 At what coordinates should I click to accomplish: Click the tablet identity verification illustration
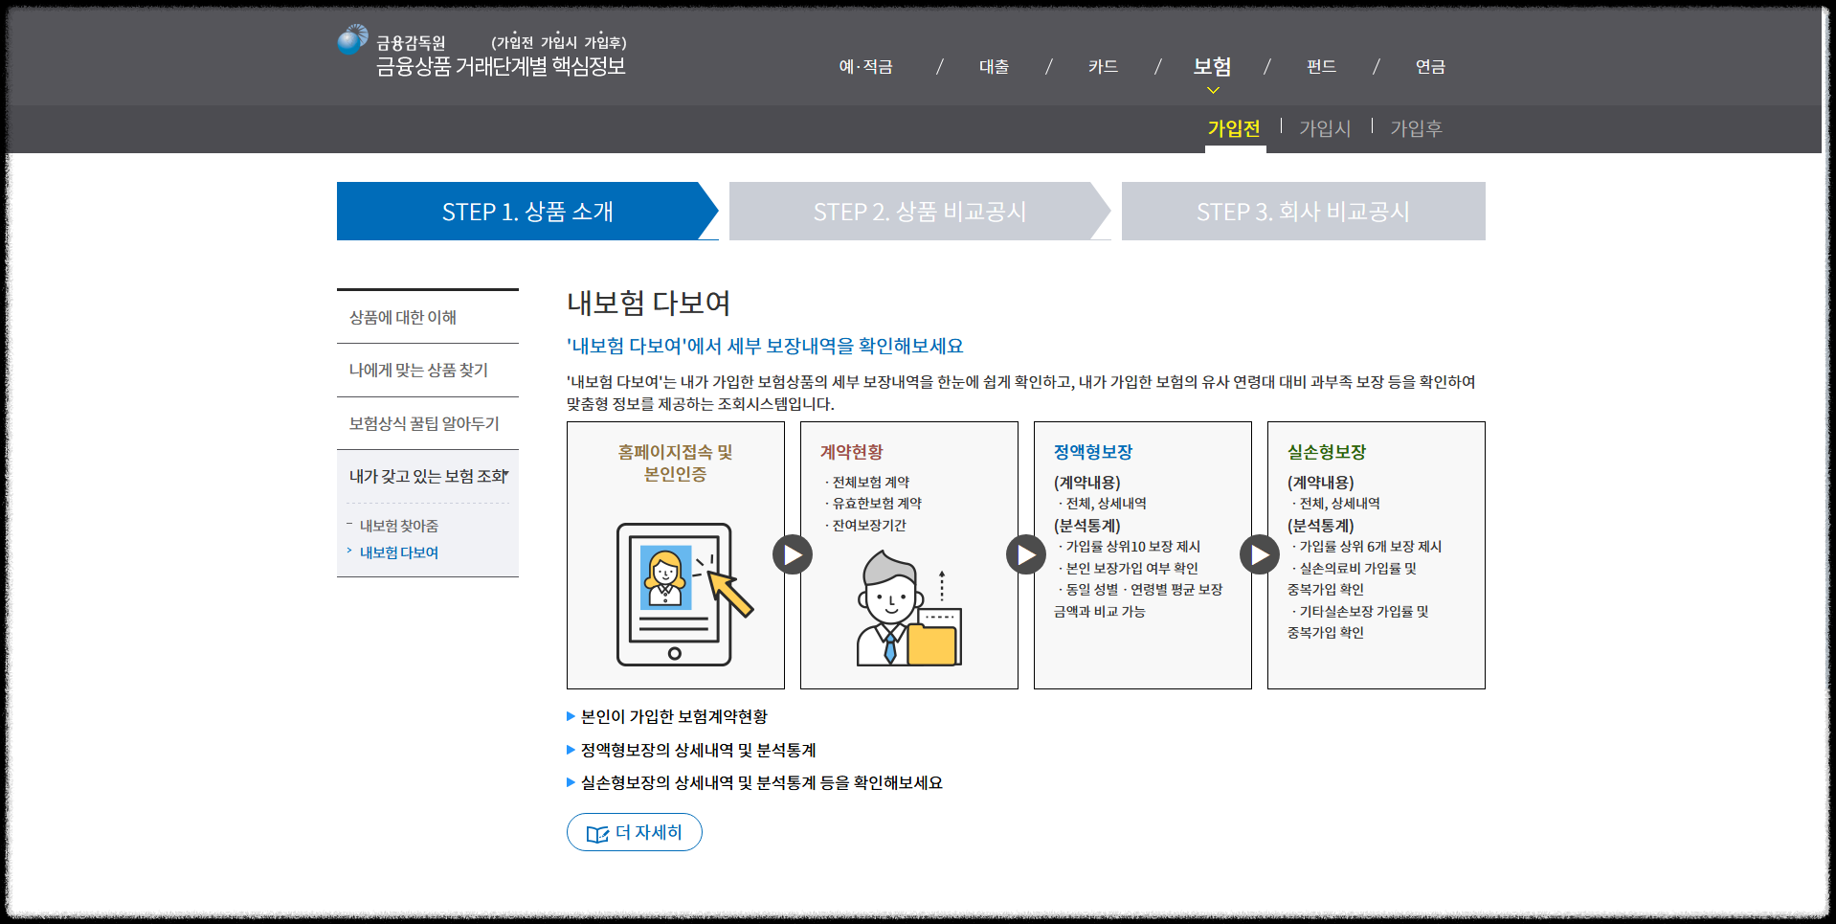(684, 594)
